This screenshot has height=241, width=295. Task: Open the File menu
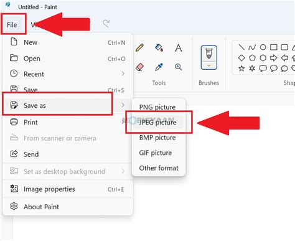(12, 25)
